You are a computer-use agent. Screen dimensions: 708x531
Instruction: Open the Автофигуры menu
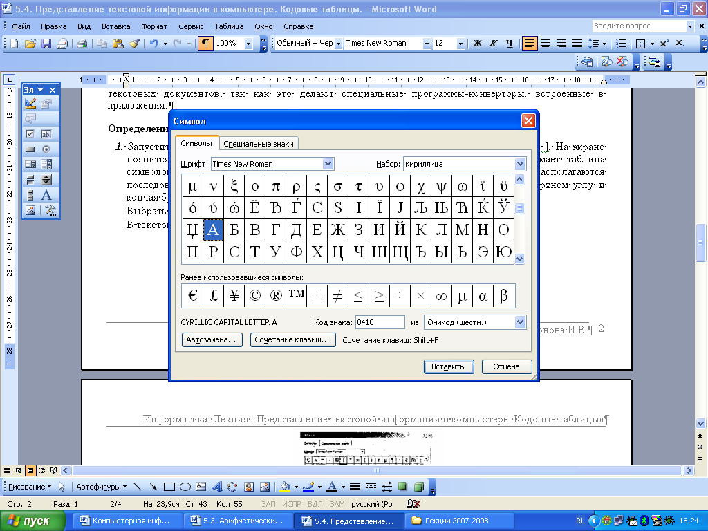click(101, 487)
